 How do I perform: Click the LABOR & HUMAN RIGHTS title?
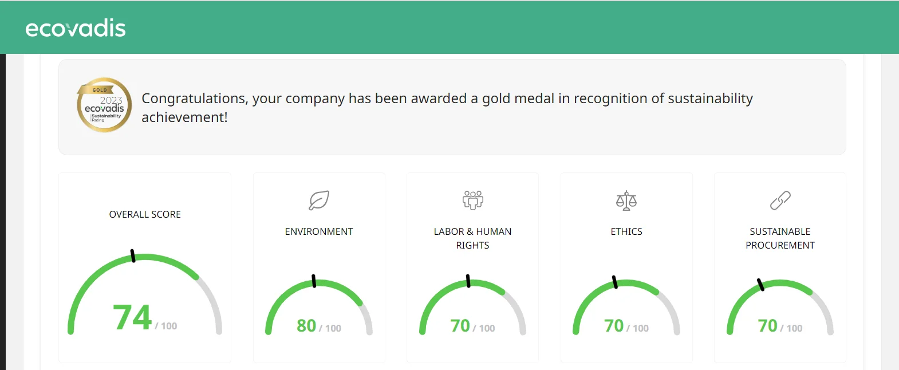pyautogui.click(x=473, y=238)
